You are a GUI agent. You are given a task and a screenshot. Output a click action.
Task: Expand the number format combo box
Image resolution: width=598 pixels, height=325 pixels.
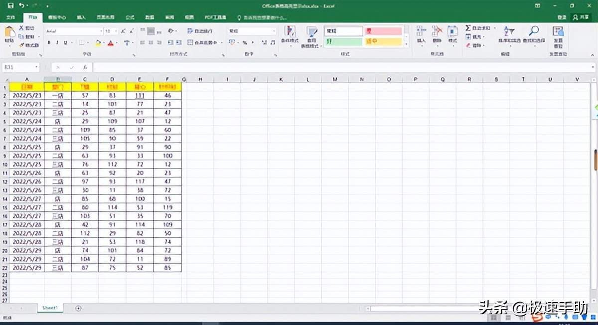[x=274, y=31]
